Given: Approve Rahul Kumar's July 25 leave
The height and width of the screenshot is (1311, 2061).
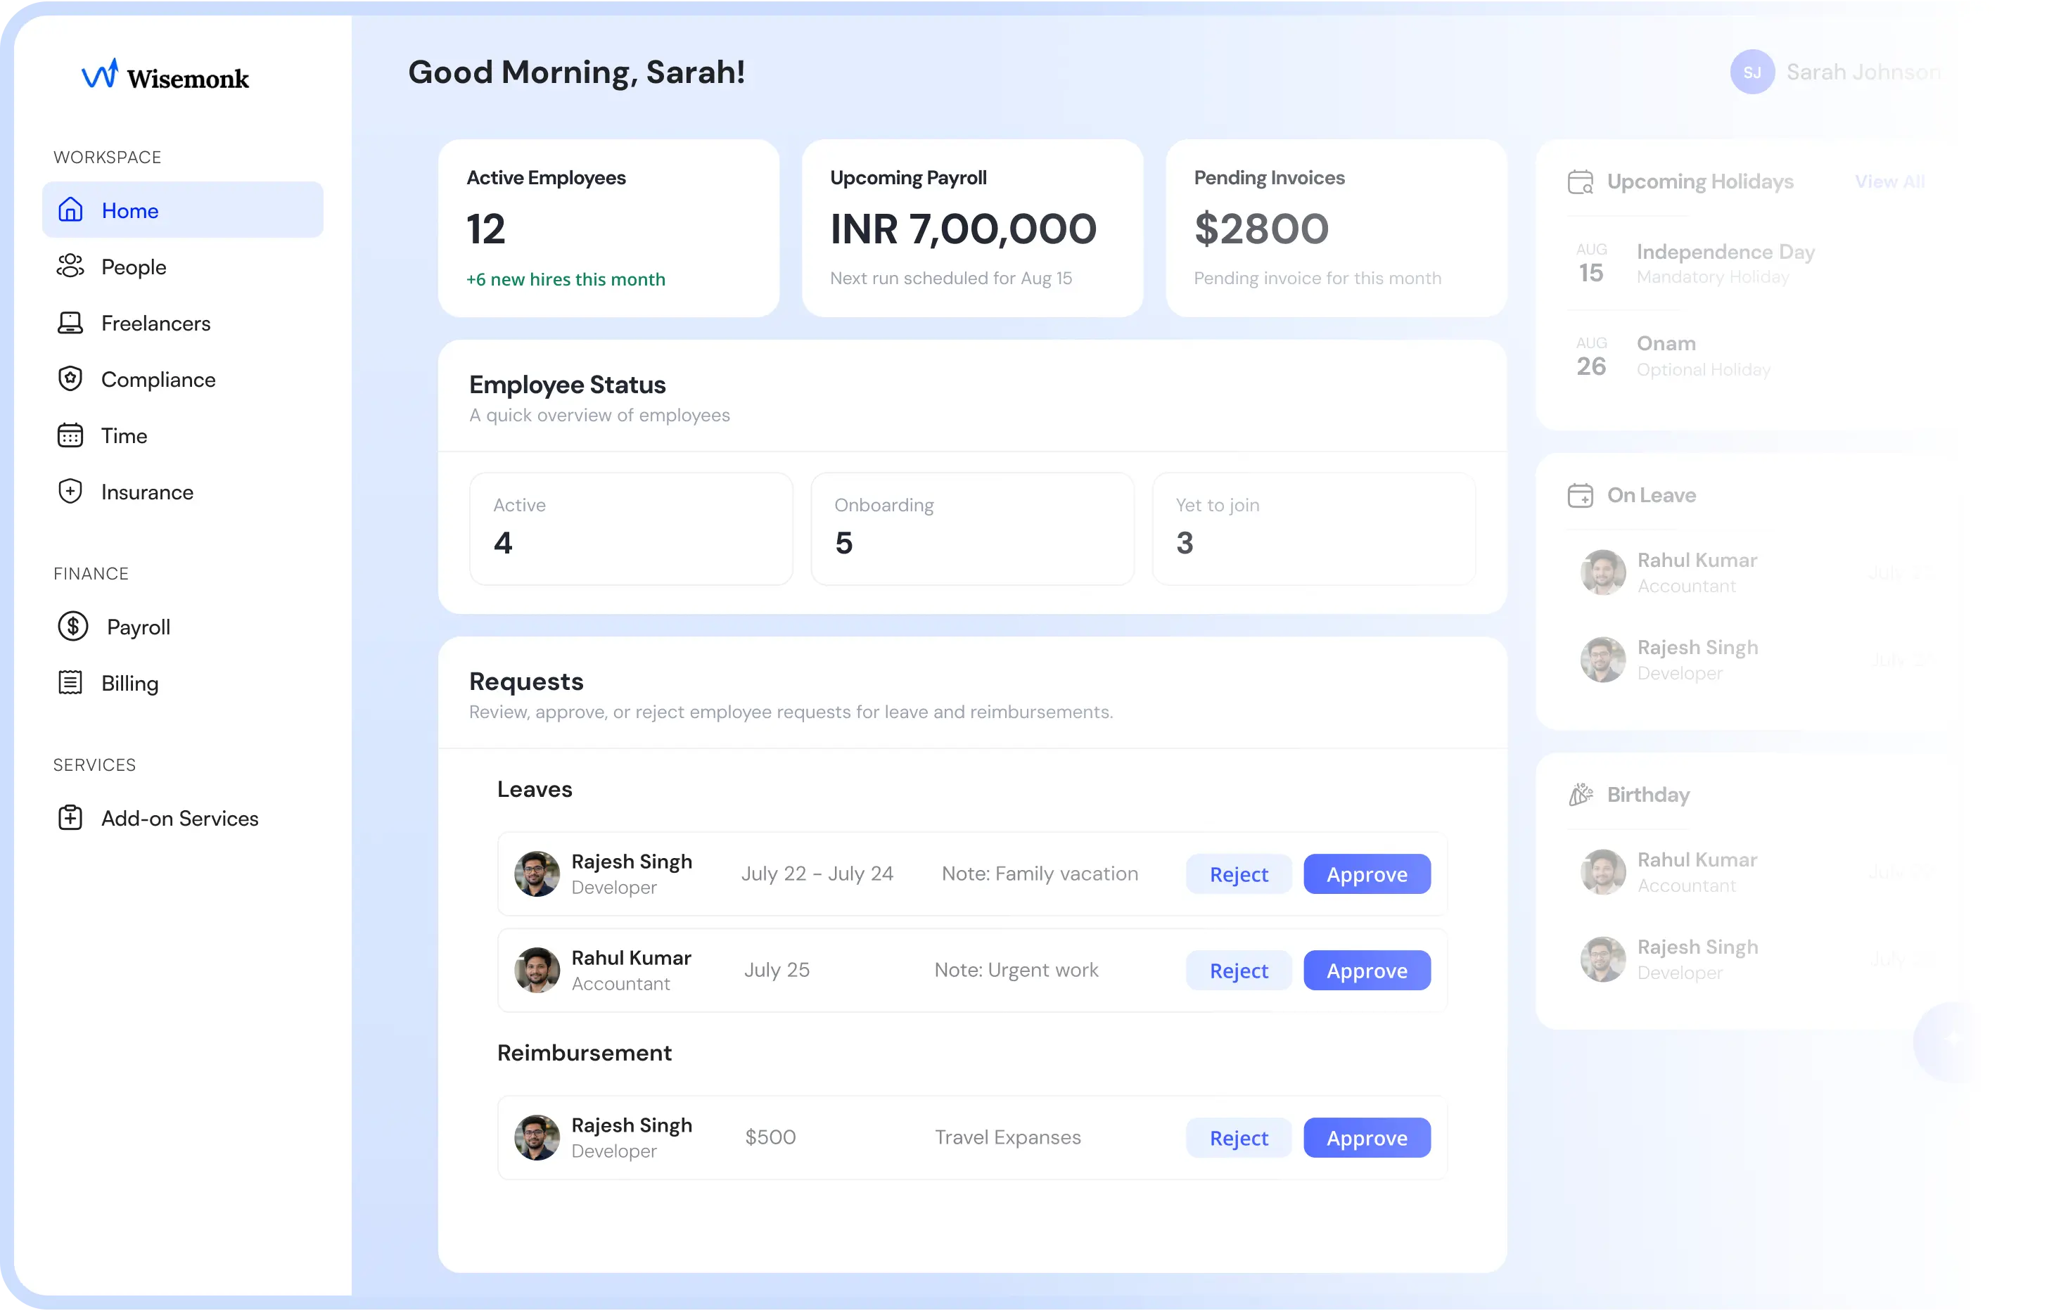Looking at the screenshot, I should coord(1366,970).
